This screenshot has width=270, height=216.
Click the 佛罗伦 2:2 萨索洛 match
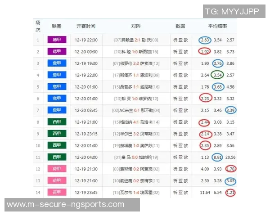[136, 63]
